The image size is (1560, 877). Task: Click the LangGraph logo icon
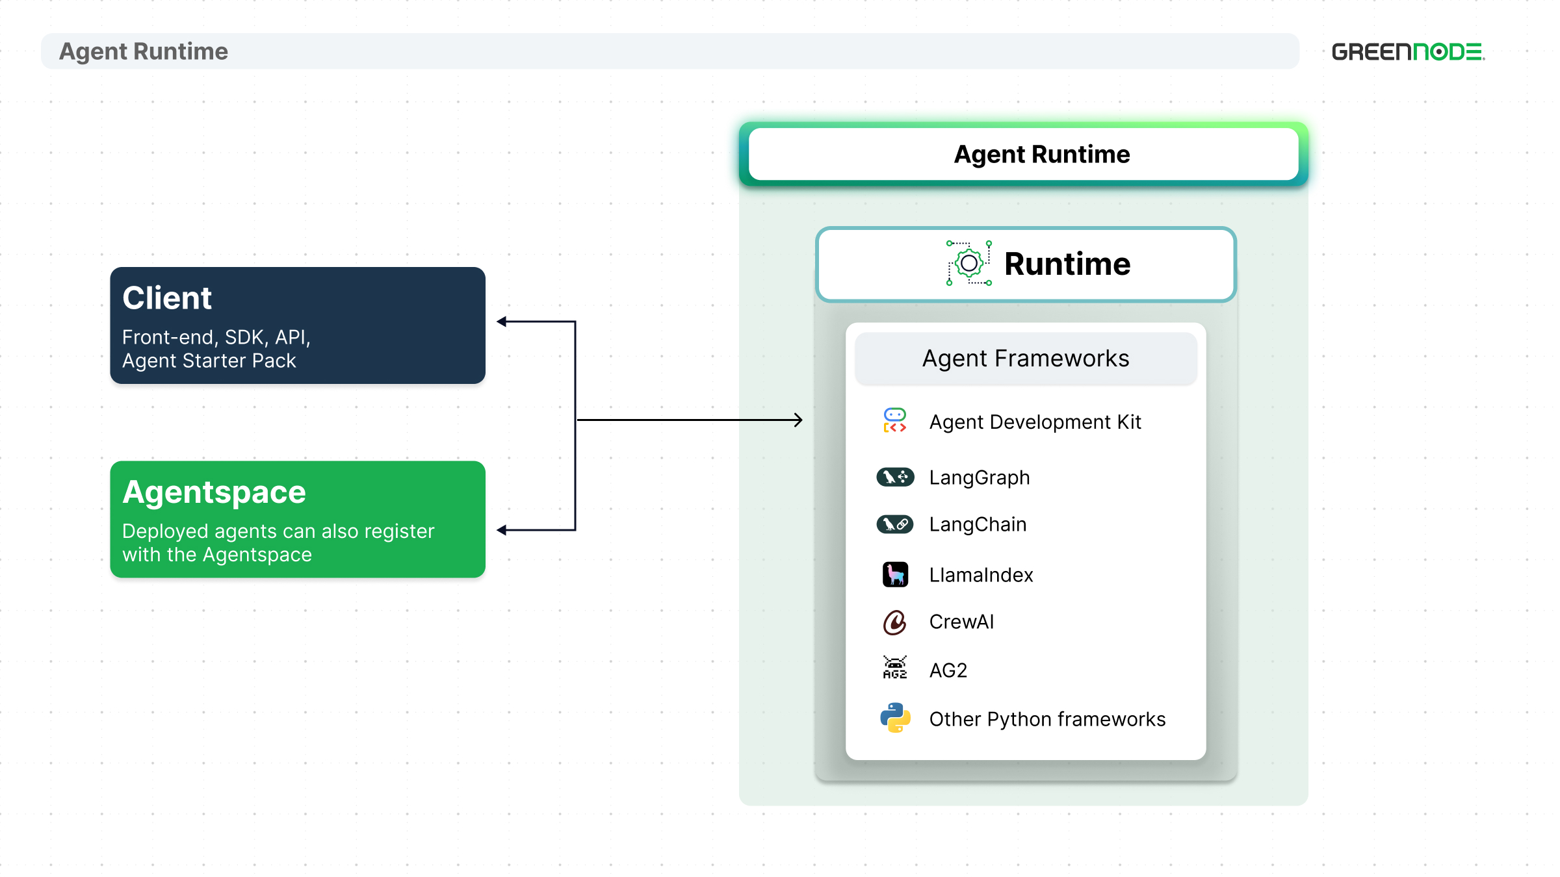point(895,477)
